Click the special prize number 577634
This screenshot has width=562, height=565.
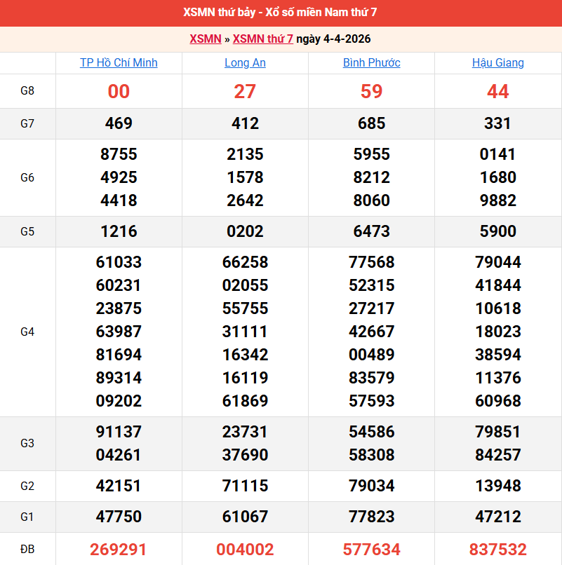(x=371, y=549)
